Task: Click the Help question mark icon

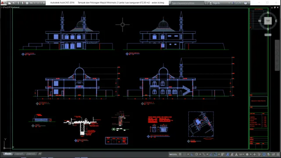Action: point(245,3)
